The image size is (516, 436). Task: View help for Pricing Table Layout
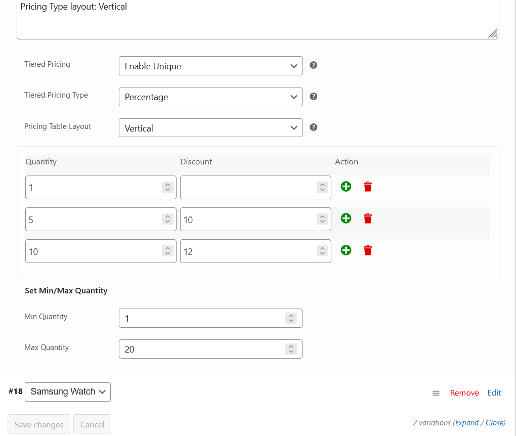point(313,127)
